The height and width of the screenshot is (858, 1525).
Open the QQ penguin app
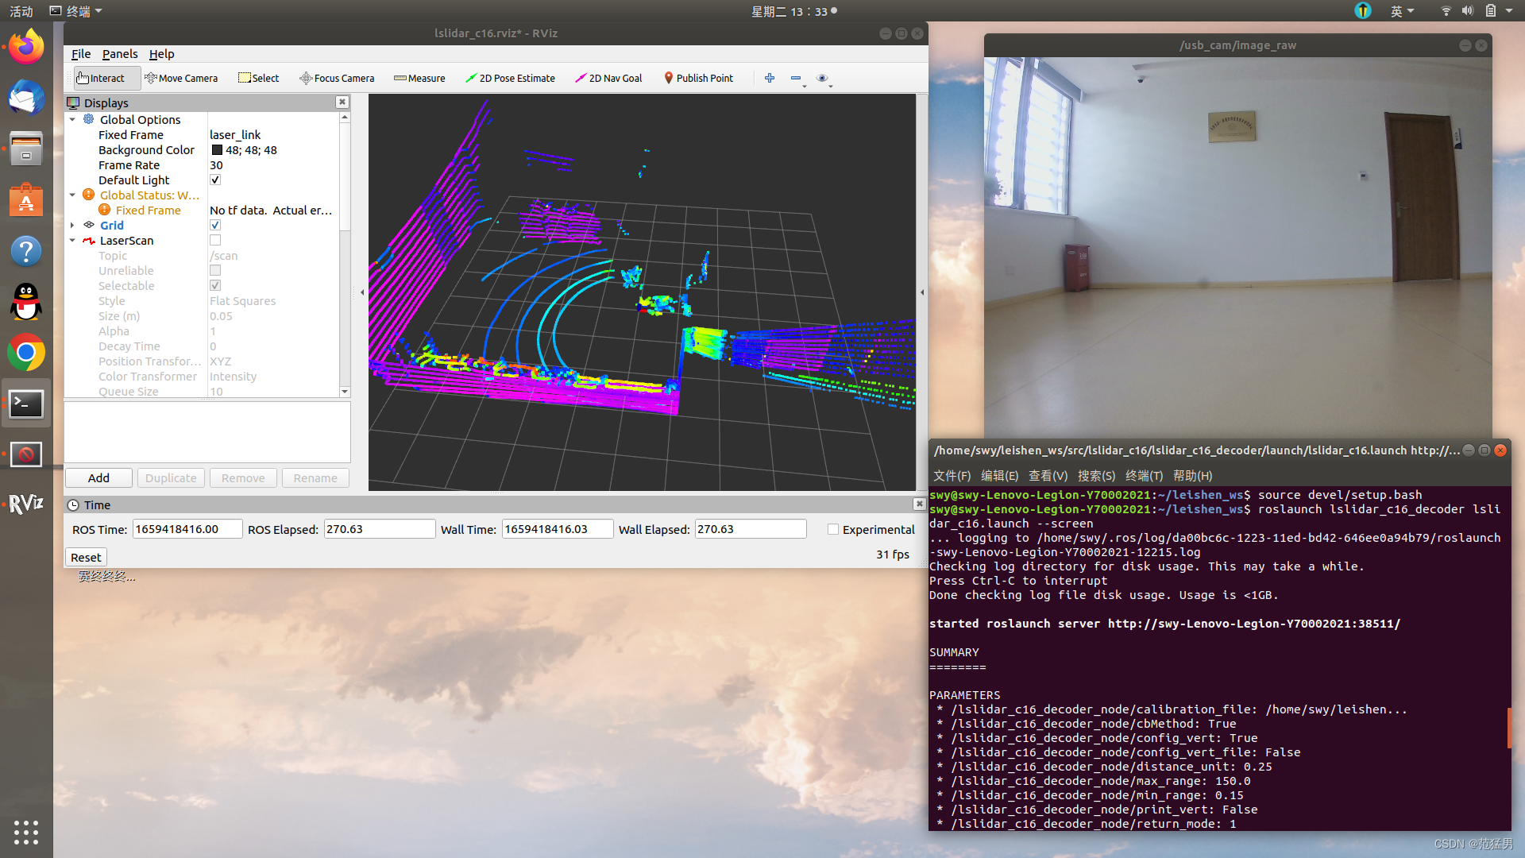point(26,302)
